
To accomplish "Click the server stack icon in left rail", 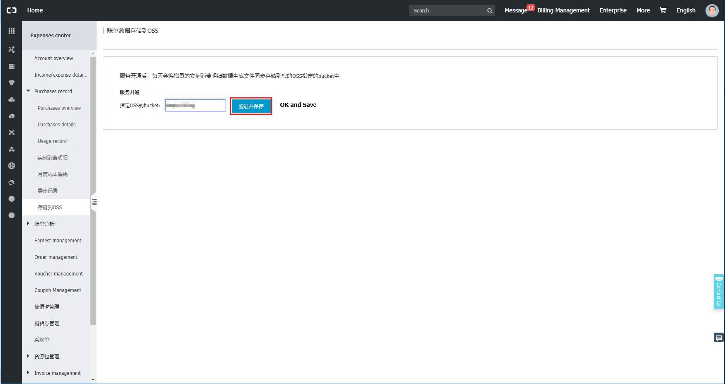I will [x=12, y=66].
